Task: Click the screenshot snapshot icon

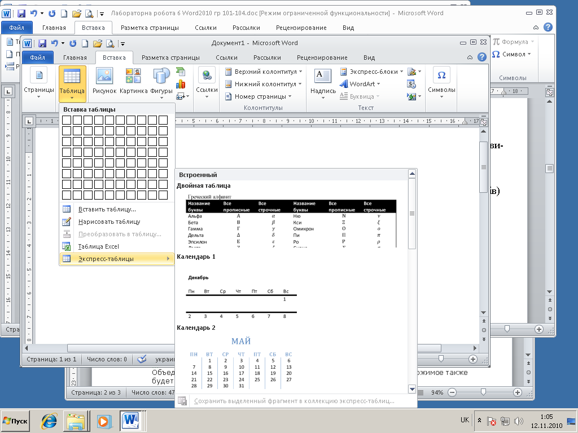Action: click(181, 96)
